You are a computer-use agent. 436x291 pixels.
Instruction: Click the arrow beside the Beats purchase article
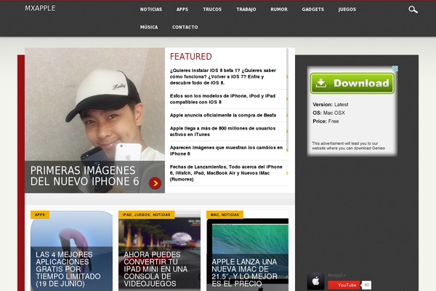coord(287,115)
